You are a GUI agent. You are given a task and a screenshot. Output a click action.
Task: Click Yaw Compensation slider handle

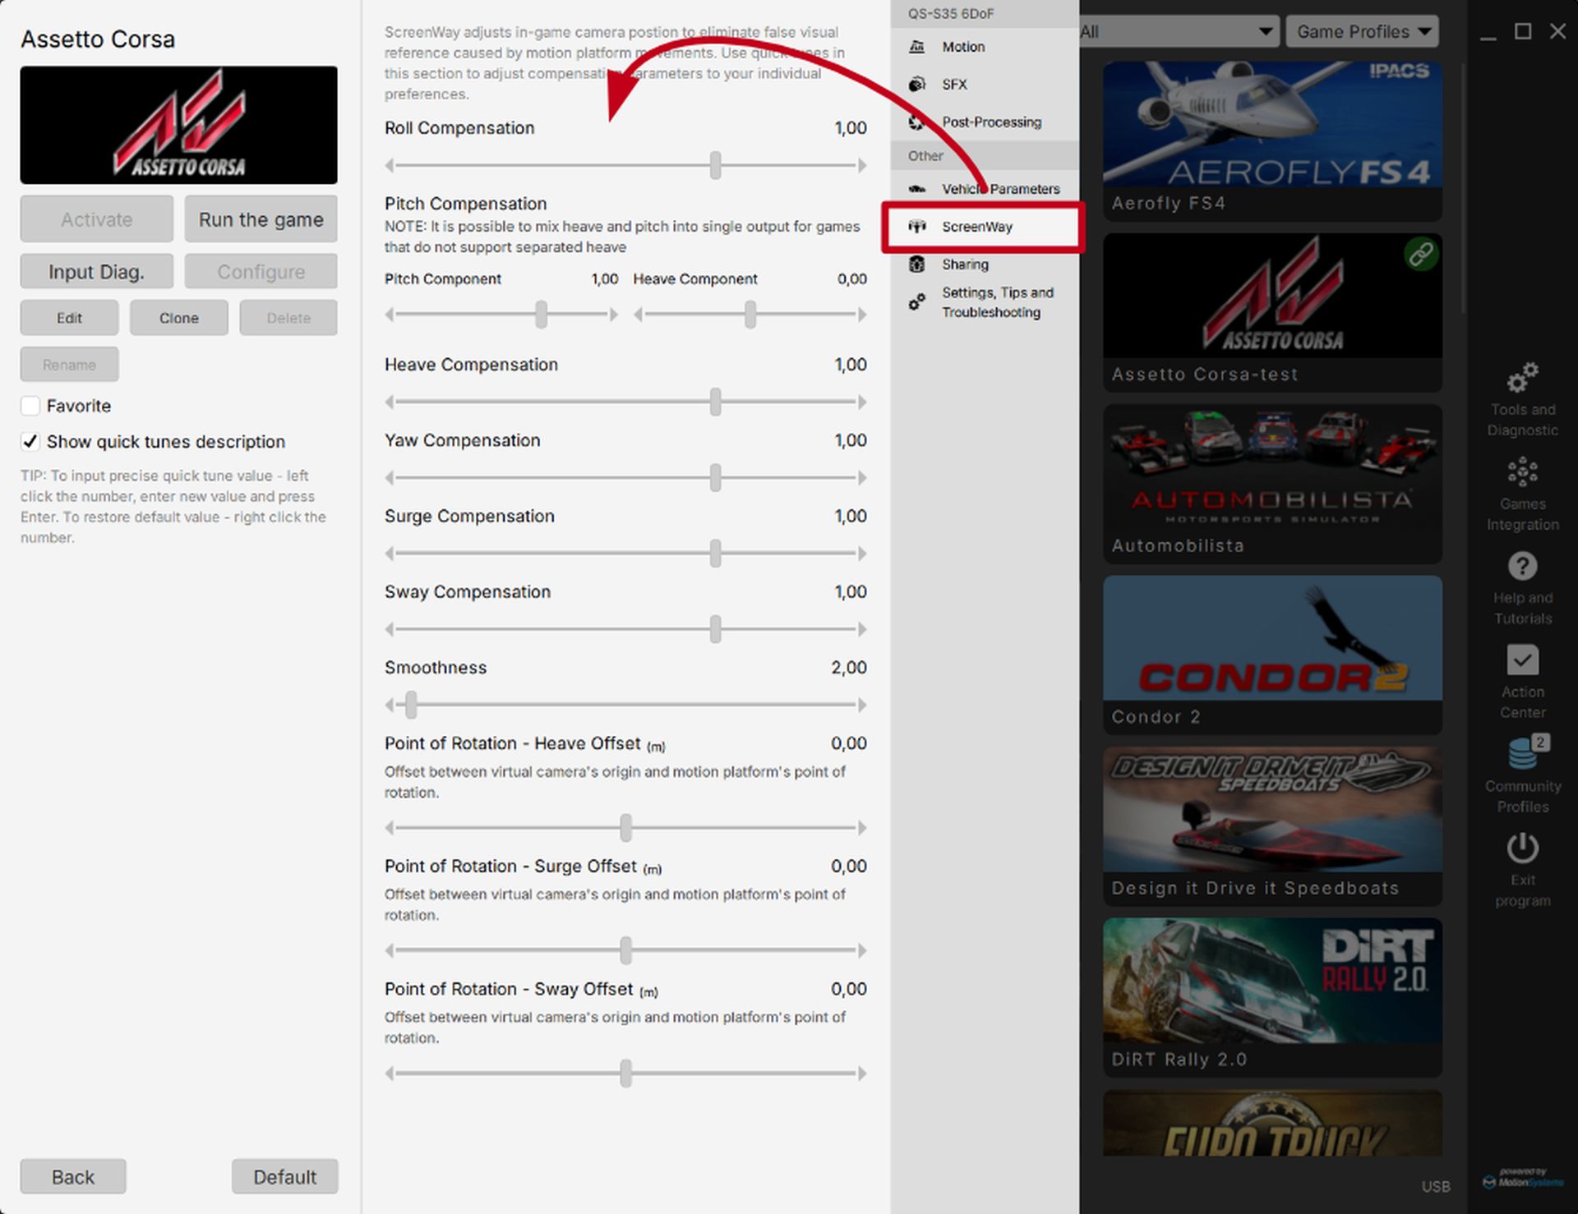tap(716, 478)
